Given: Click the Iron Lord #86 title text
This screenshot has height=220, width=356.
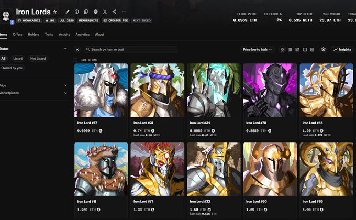Looking at the screenshot, I should point(313,201).
